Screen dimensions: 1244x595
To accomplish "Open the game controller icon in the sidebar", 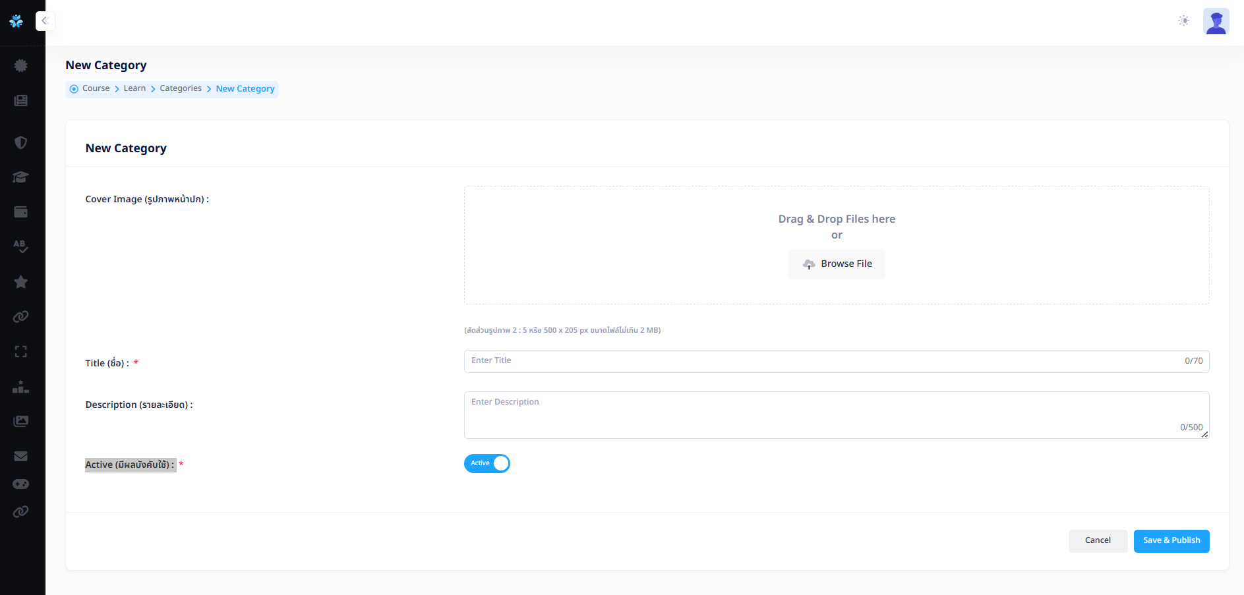I will point(21,484).
